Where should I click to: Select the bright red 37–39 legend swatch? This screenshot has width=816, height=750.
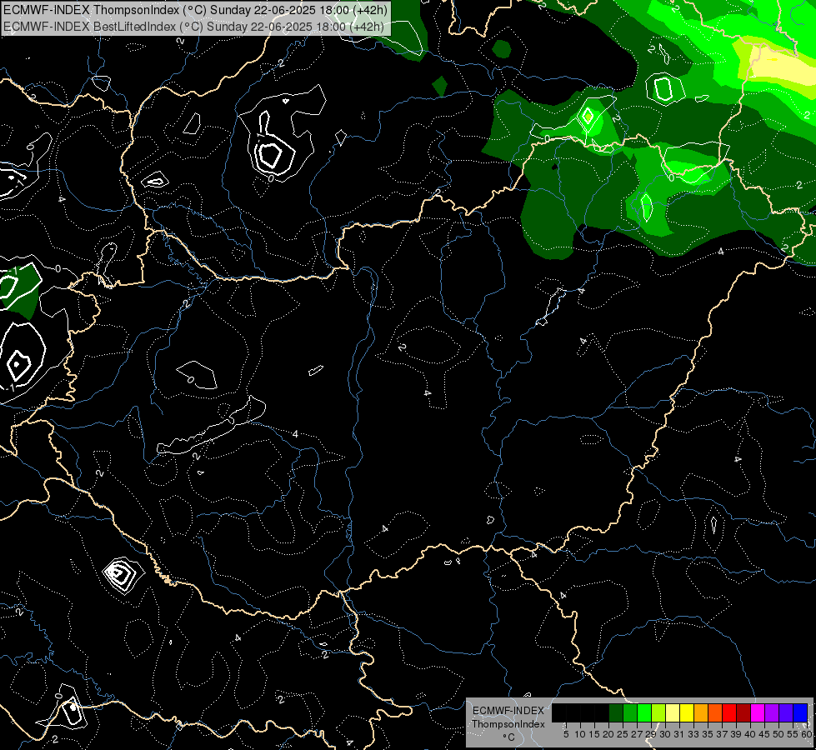pos(729,712)
